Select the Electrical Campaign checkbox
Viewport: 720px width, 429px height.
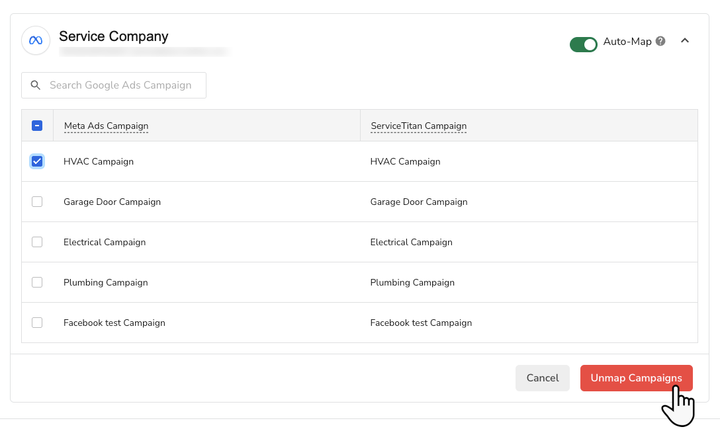coord(37,242)
